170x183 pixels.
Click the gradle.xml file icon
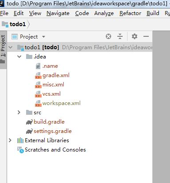pyautogui.click(x=38, y=75)
